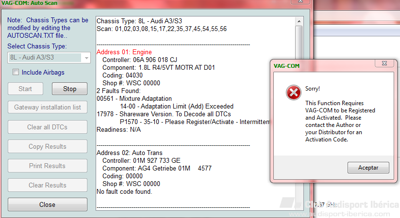Select 'Coding: 04030' line

click(122, 76)
